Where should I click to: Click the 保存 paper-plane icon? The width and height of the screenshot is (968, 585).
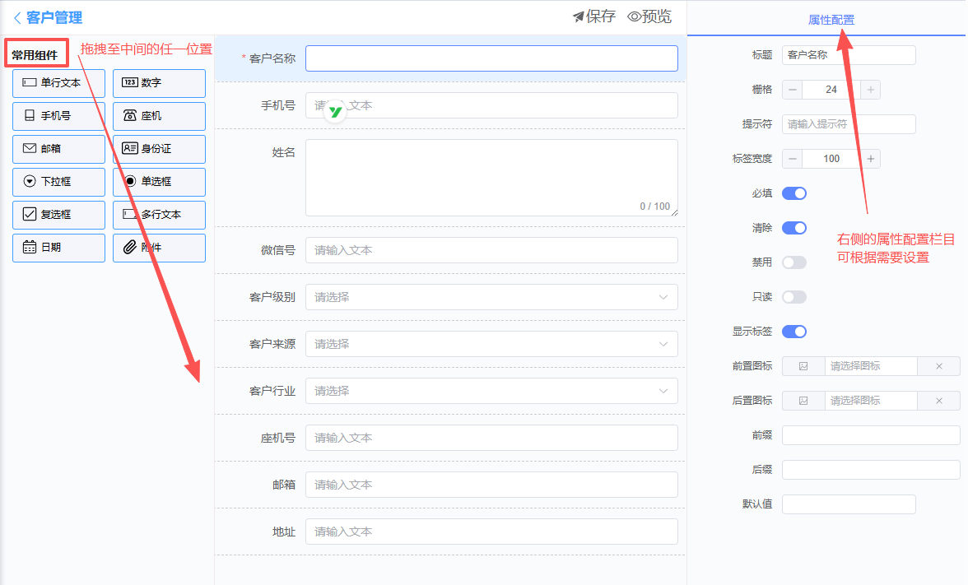[x=579, y=16]
